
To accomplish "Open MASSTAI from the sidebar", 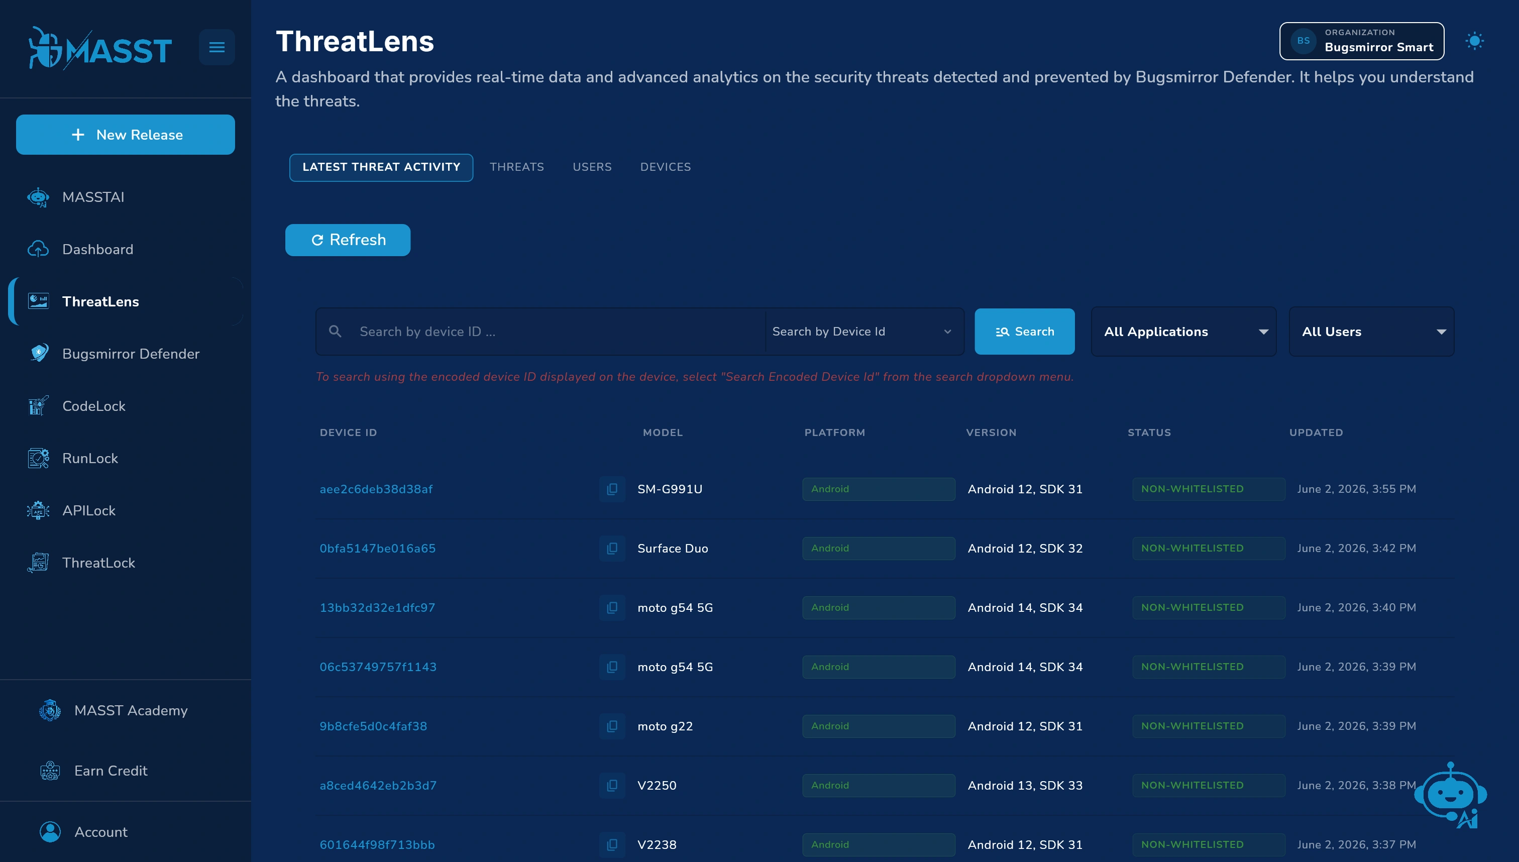I will point(126,197).
